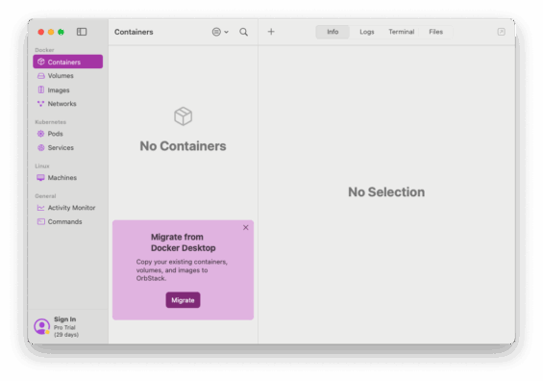Screen dimensions: 543x381
Task: Click the Volumes drive icon
Action: pyautogui.click(x=41, y=76)
